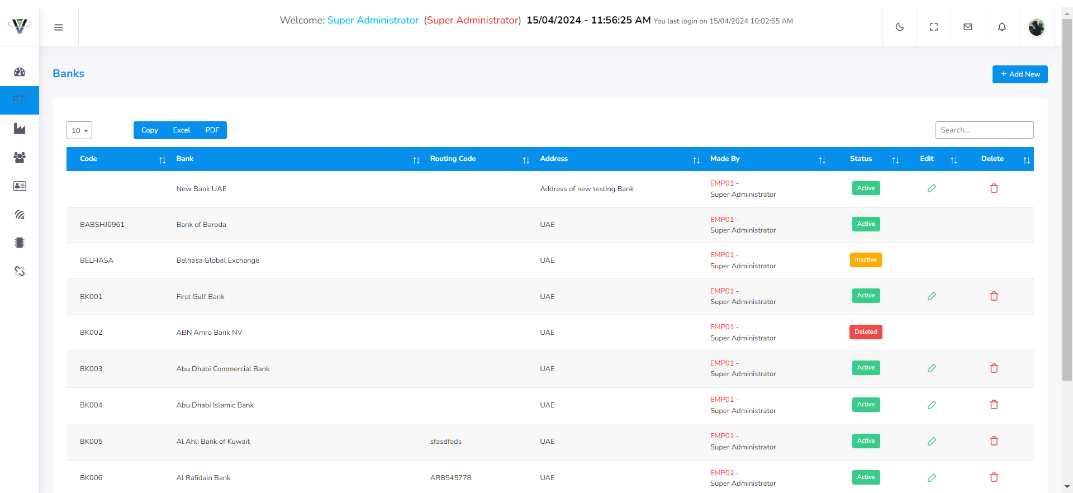Click Deleted status of ABN Amro Bank
1073x493 pixels.
tap(866, 332)
